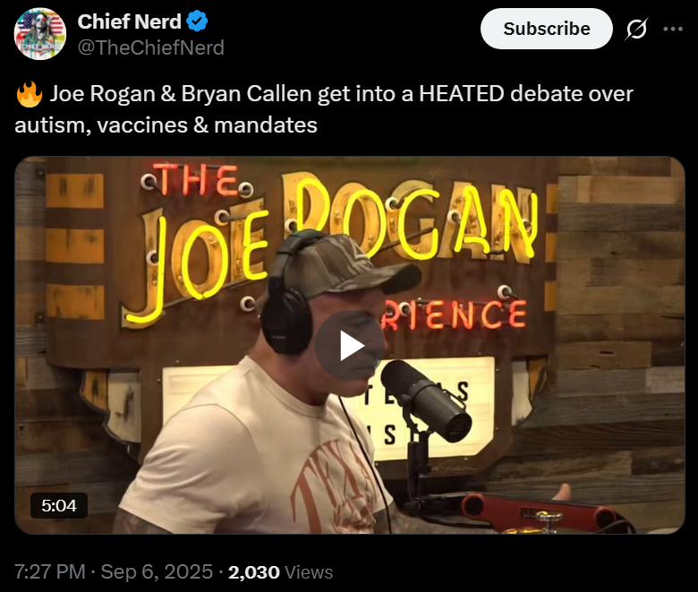Screen dimensions: 698x592
Task: Click the fire emoji in the post
Action: coord(29,94)
